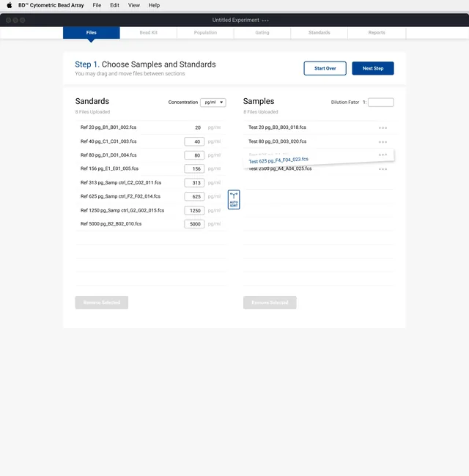
Task: Switch to the Gating tab
Action: [262, 32]
